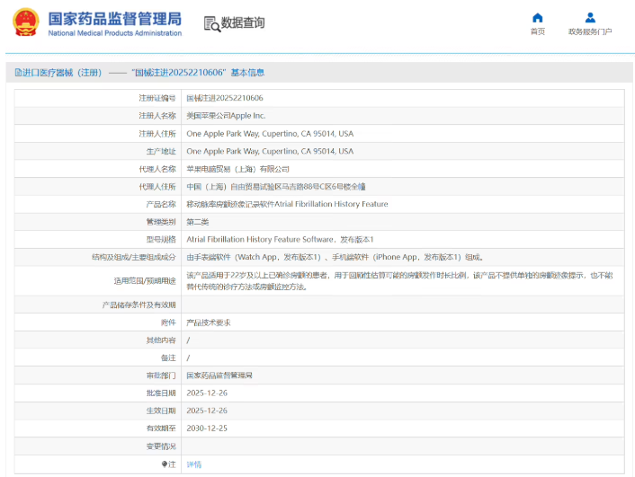This screenshot has width=635, height=477.
Task: Click the 数据查询 magnifier icon
Action: tap(211, 23)
